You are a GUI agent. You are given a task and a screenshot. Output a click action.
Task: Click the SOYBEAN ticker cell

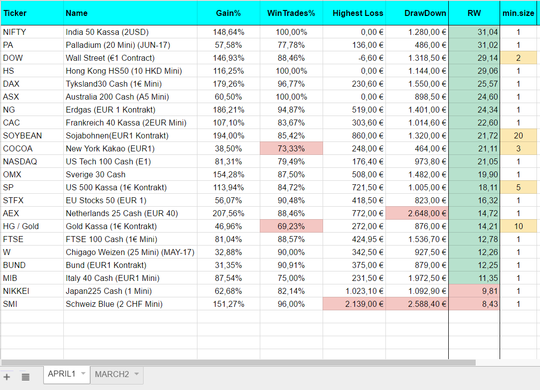(x=32, y=135)
